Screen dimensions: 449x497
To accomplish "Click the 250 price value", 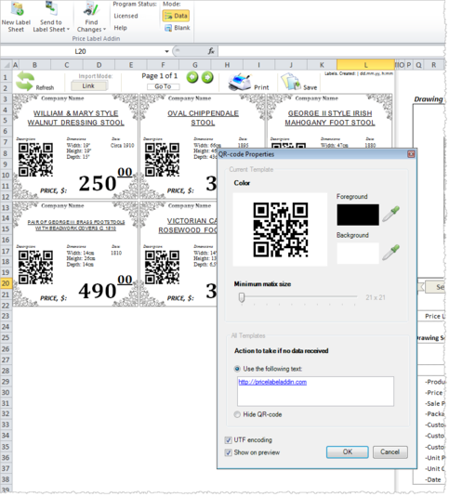I will (x=98, y=183).
